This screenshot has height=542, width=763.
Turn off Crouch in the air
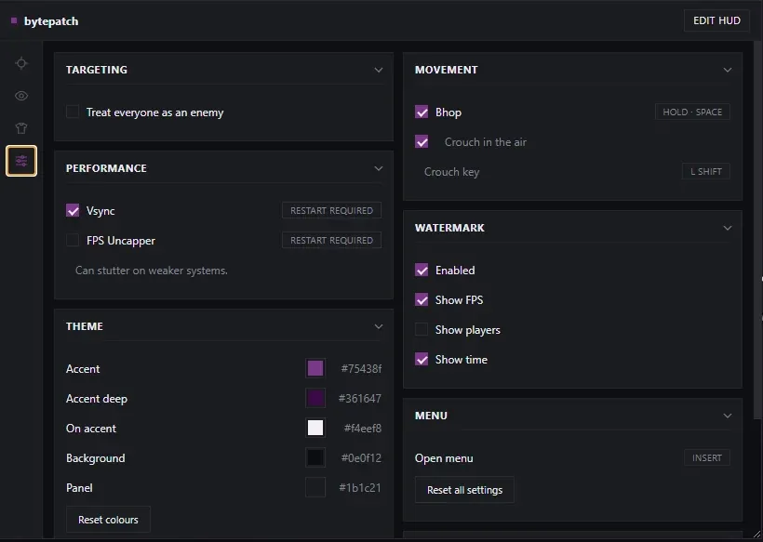coord(422,142)
